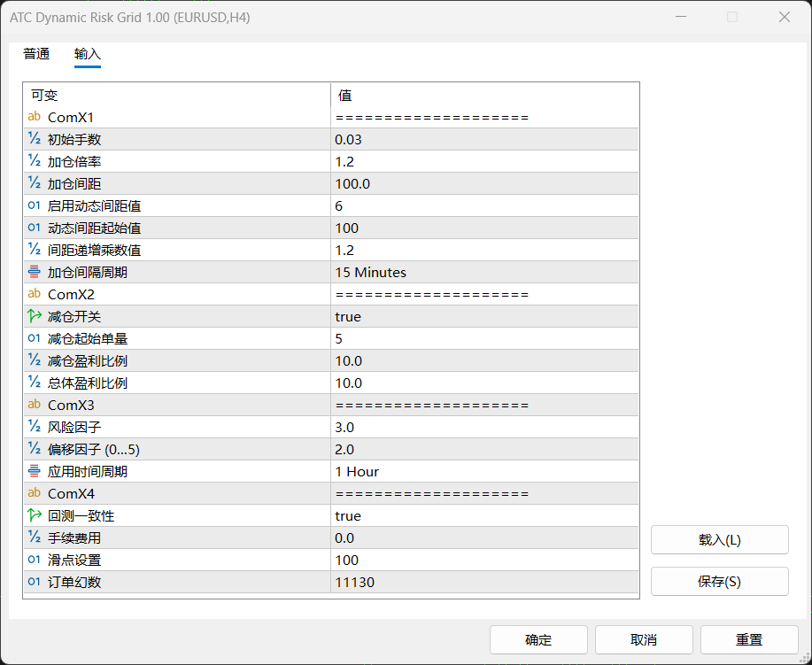
Task: Select the 减仓起始单量 value 5
Action: coord(484,339)
